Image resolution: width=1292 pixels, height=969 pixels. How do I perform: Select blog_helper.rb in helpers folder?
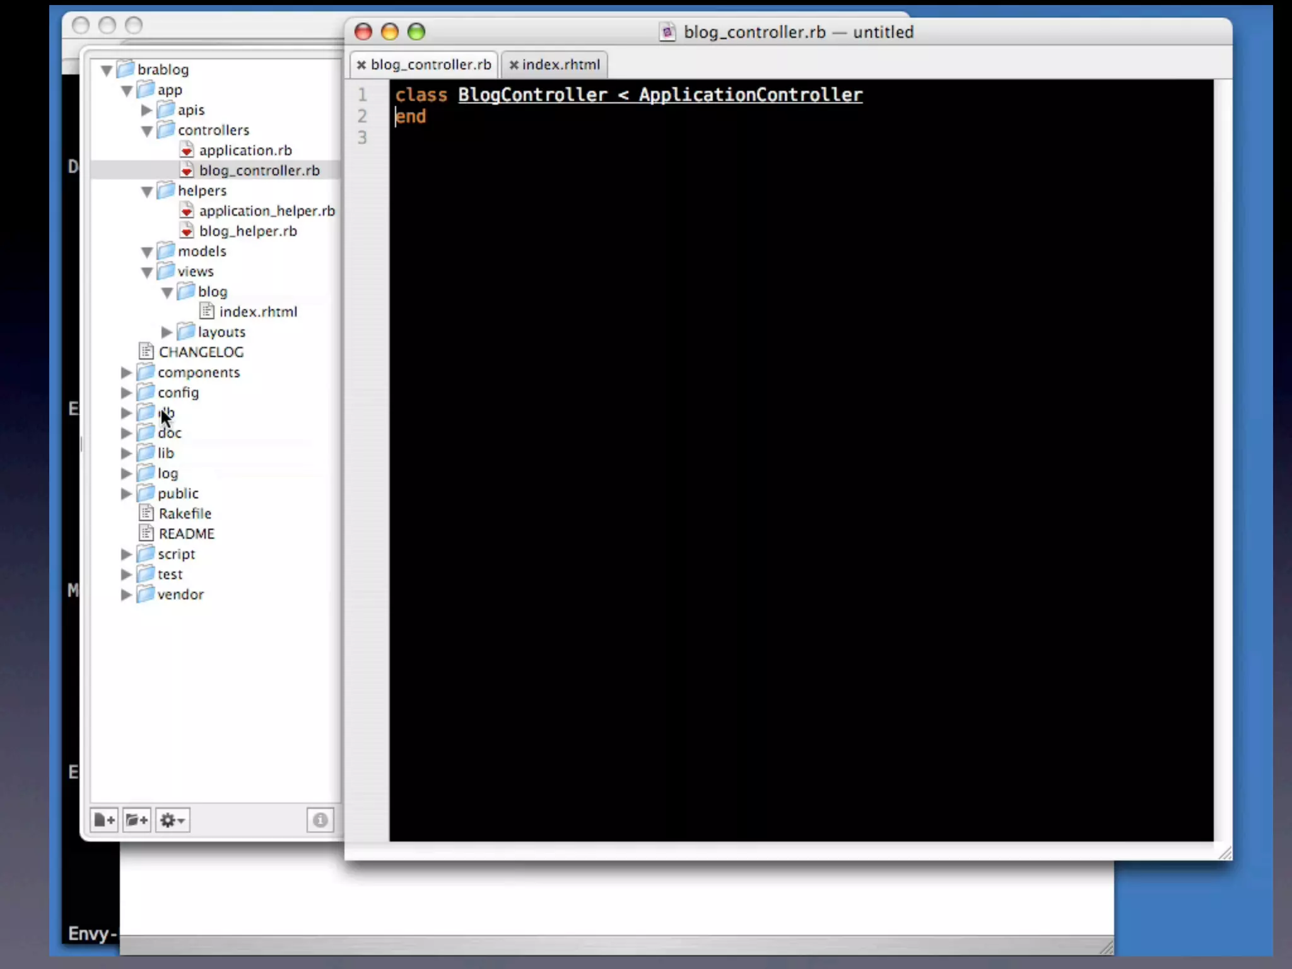[x=247, y=231]
